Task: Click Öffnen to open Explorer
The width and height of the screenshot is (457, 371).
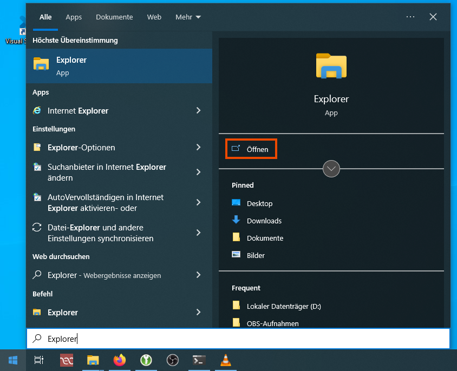Action: (x=251, y=149)
